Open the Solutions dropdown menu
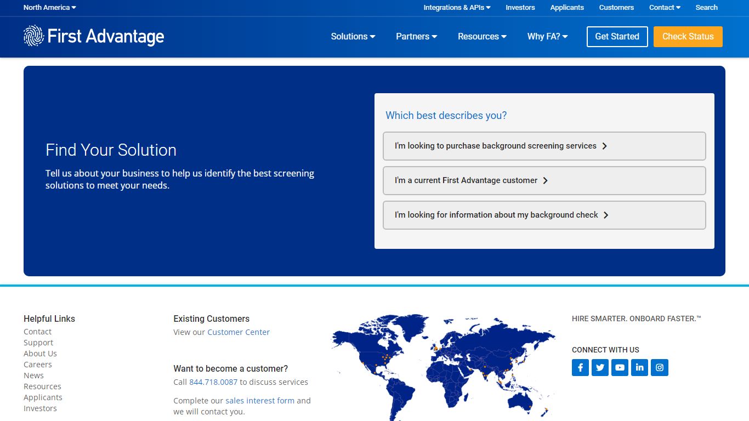749x421 pixels. 353,37
